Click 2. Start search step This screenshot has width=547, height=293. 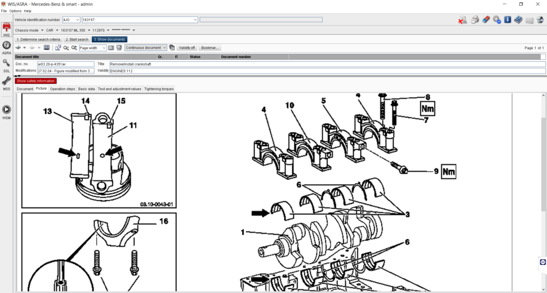tap(77, 39)
